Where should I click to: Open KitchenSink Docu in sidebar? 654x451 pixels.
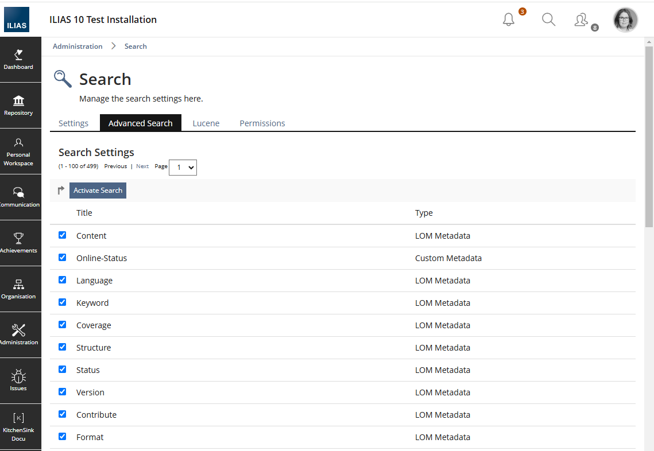coord(19,427)
